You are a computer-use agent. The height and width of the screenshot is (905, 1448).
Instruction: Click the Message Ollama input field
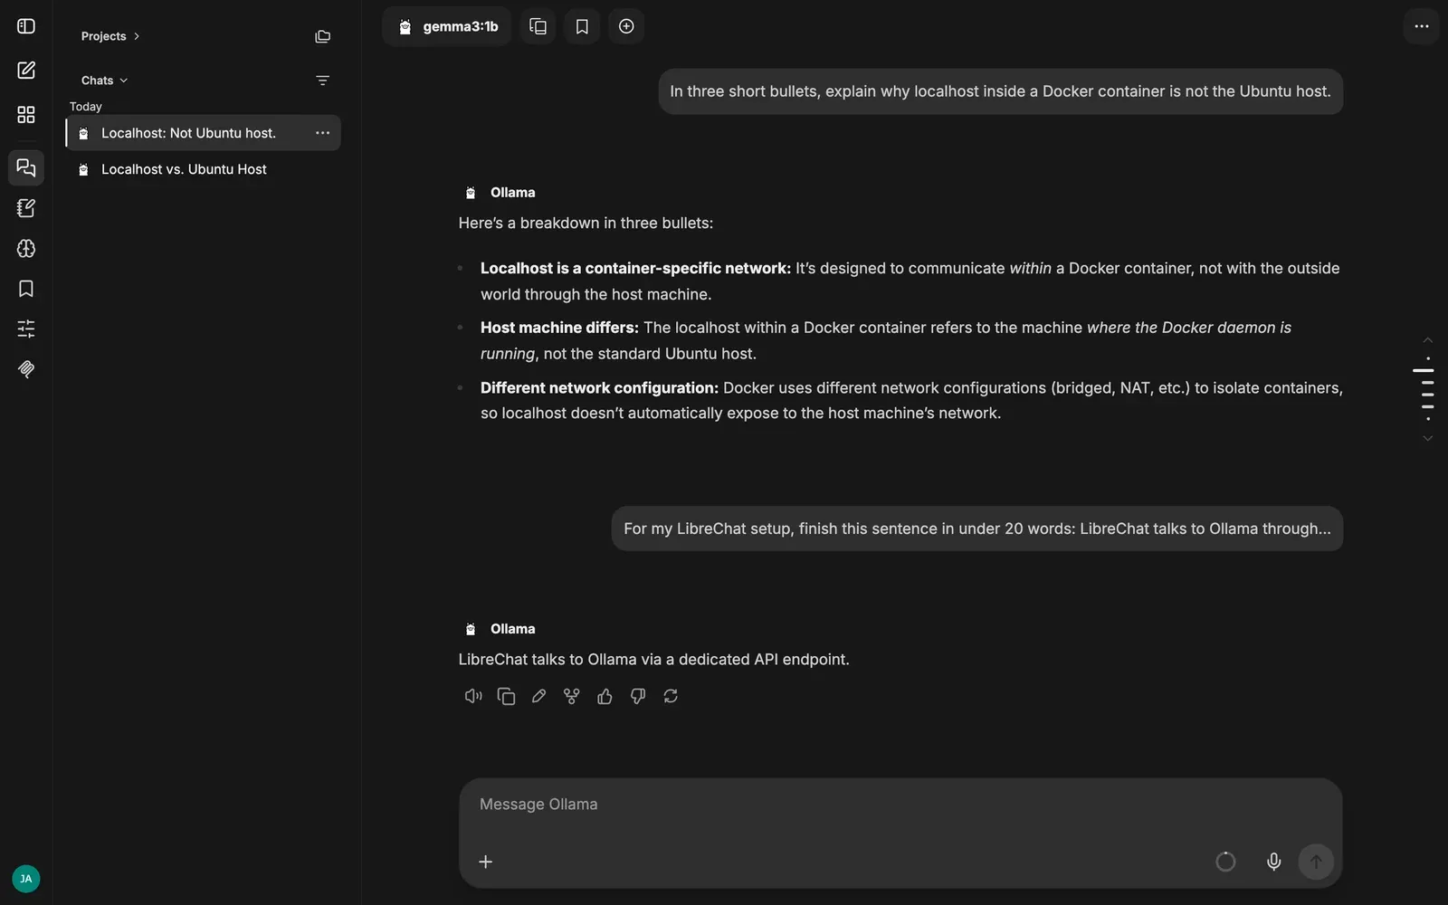pos(900,805)
